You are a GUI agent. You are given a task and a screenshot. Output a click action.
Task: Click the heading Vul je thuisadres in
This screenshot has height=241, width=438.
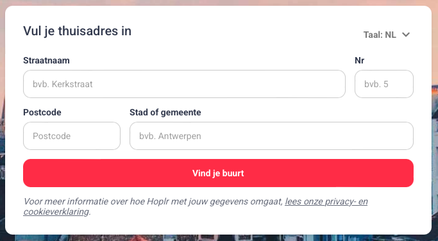(x=77, y=31)
